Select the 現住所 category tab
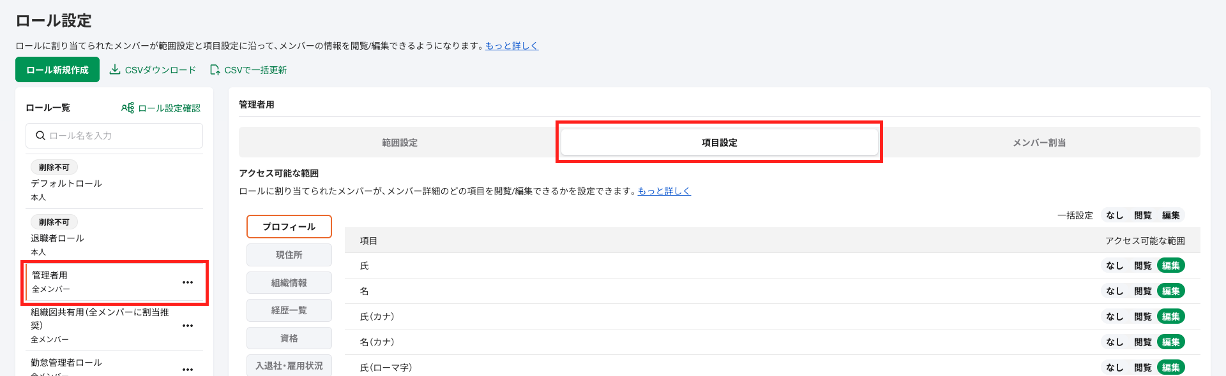This screenshot has height=376, width=1226. (289, 255)
